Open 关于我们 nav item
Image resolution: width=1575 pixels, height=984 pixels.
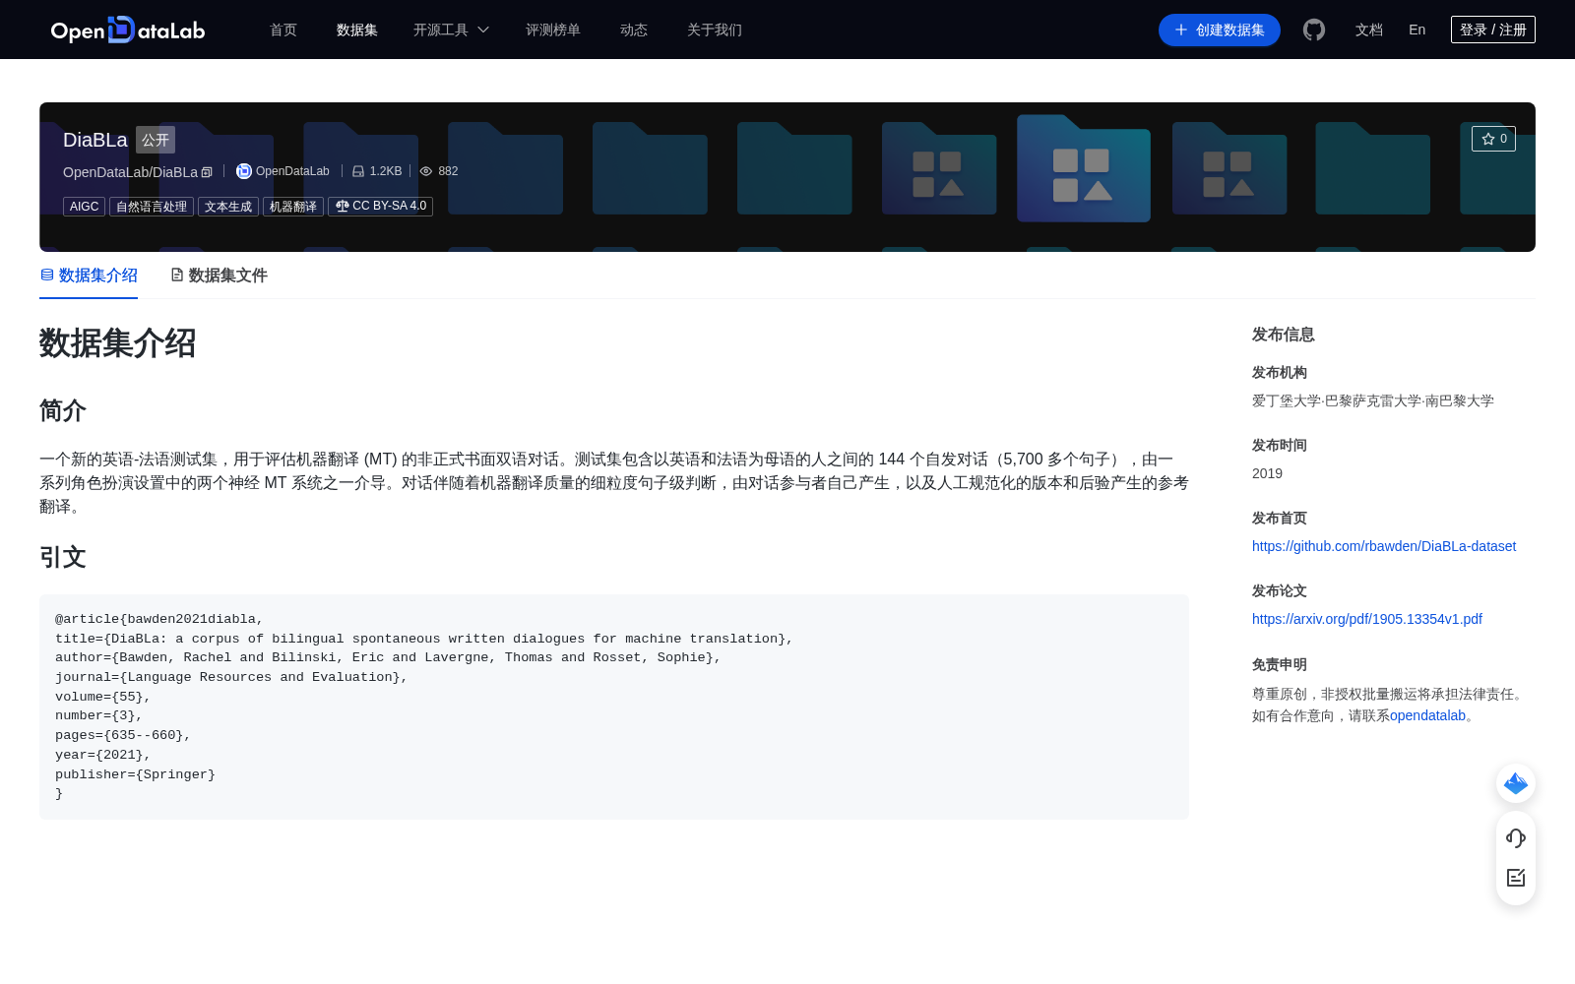[x=715, y=30]
